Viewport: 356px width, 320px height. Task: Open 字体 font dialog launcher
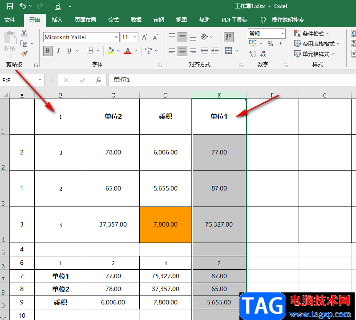tap(160, 65)
